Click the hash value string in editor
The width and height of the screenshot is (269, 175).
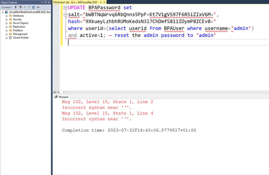pyautogui.click(x=149, y=22)
